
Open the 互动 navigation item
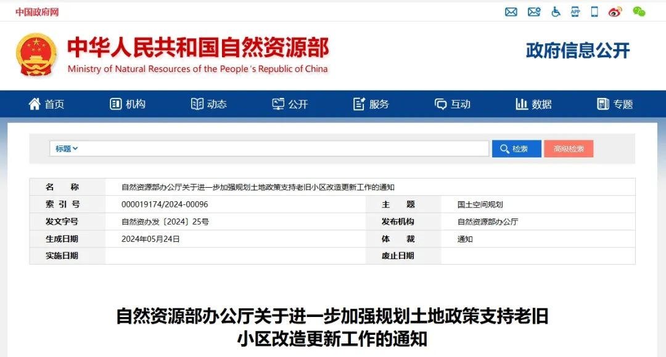coord(453,104)
